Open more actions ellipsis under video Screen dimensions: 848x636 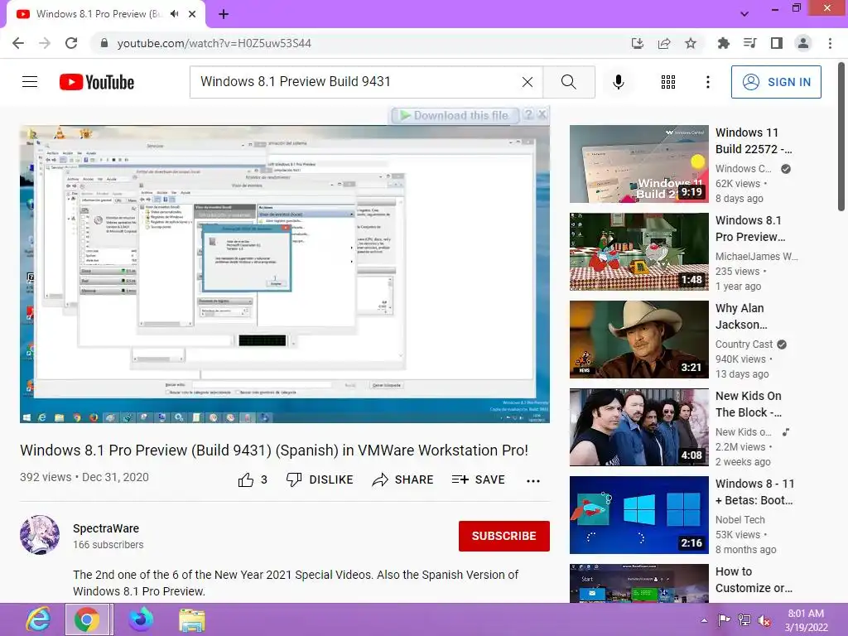click(533, 481)
